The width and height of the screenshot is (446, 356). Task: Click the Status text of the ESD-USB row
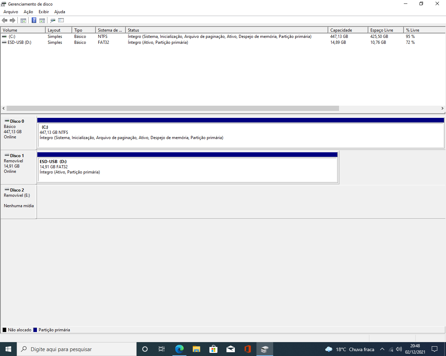[158, 42]
